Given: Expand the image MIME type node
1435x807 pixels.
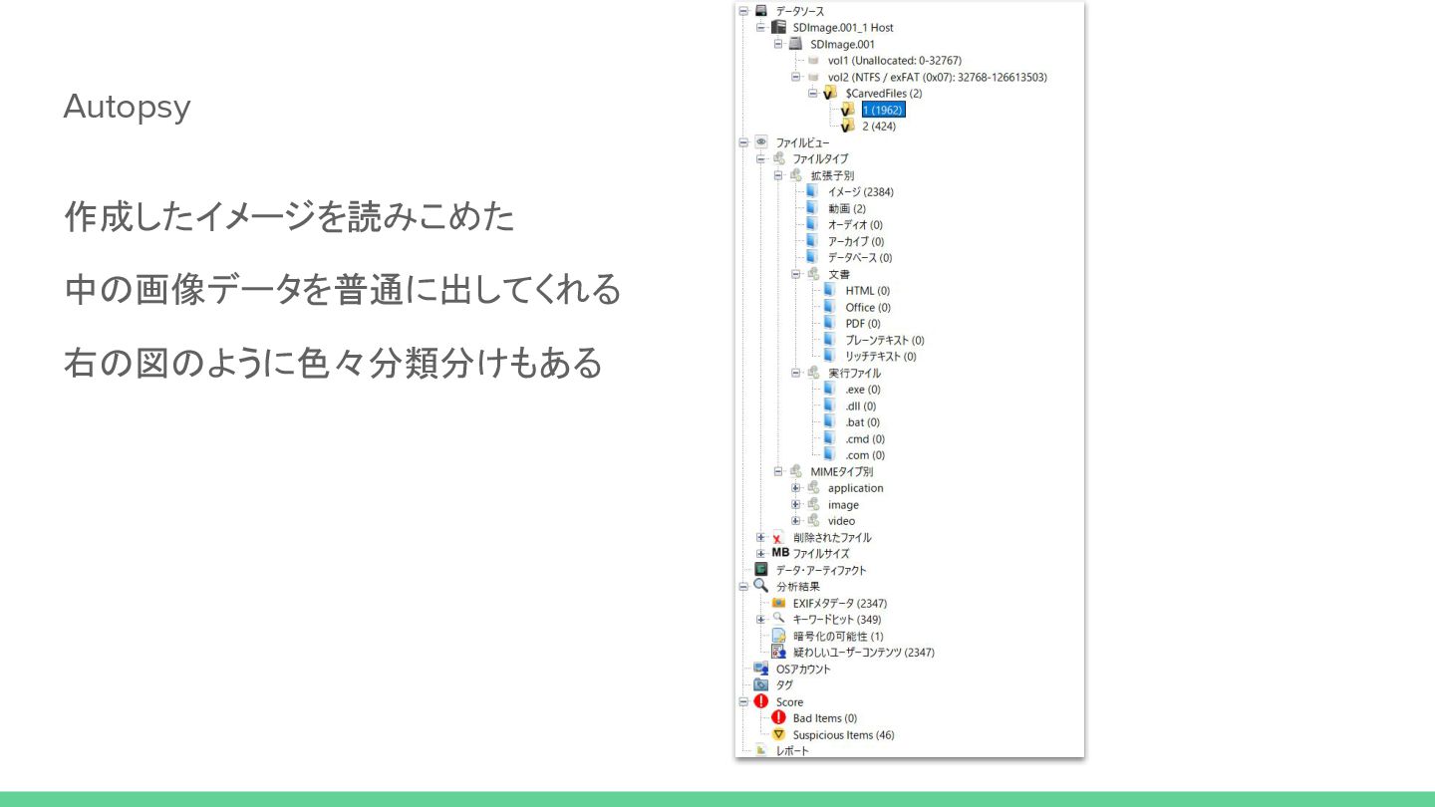Looking at the screenshot, I should coord(795,504).
